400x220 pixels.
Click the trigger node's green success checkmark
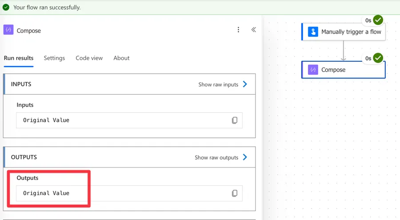point(378,20)
